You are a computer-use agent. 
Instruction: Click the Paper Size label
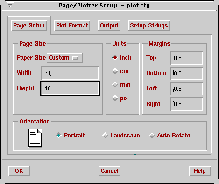[x=31, y=58]
